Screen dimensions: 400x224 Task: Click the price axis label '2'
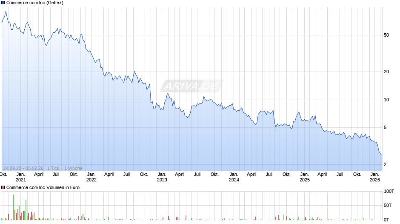(385, 164)
